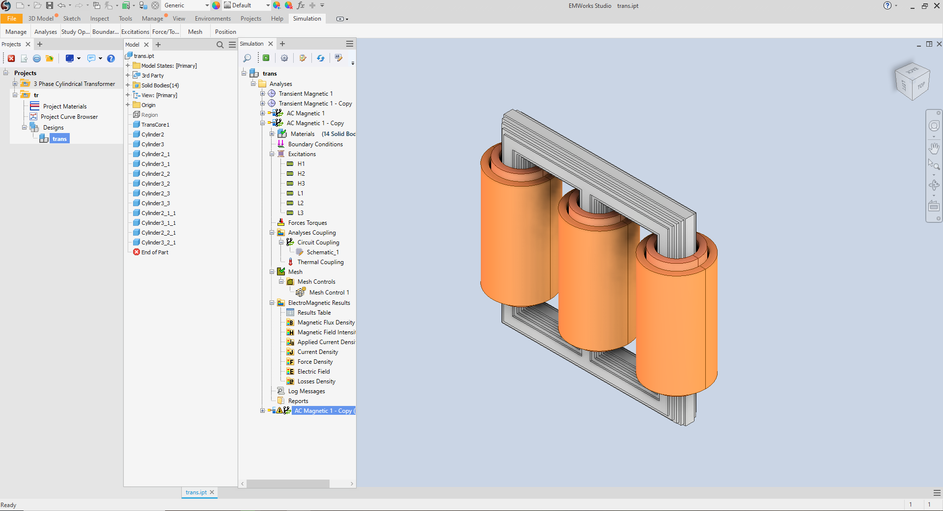
Task: Click the Undo arrow icon
Action: coord(61,5)
